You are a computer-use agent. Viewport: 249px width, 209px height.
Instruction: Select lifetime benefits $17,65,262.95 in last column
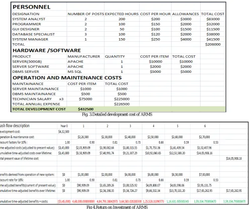pyautogui.click(x=234, y=190)
